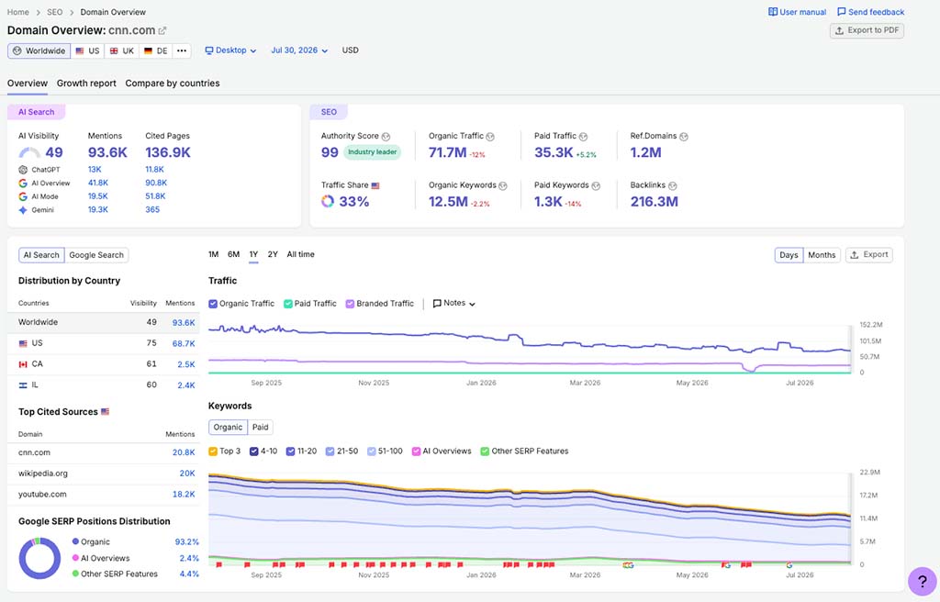Switch to the Growth report tab
Screen dimensions: 940x602
(x=86, y=84)
